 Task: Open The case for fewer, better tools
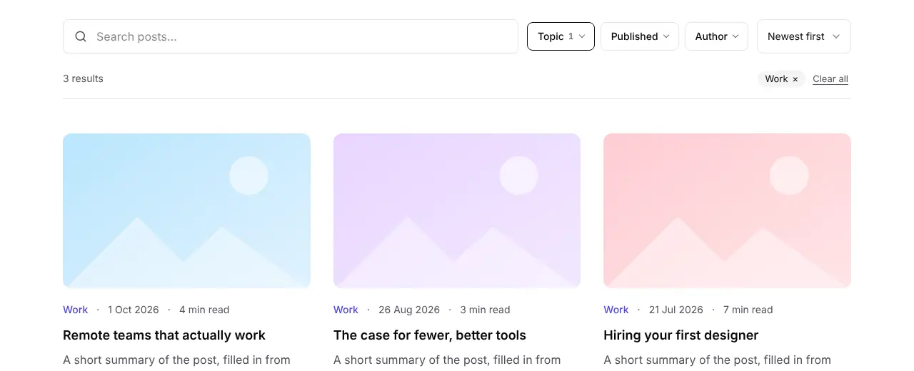[x=430, y=335]
